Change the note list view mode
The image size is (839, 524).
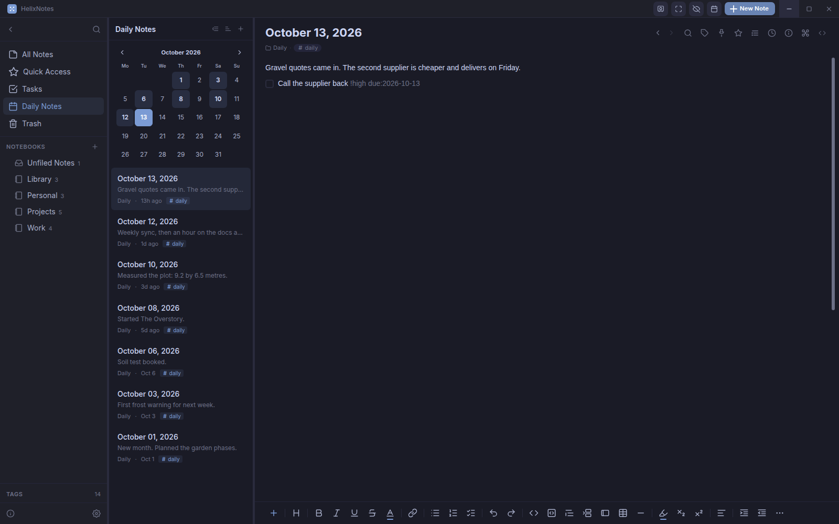tap(215, 29)
